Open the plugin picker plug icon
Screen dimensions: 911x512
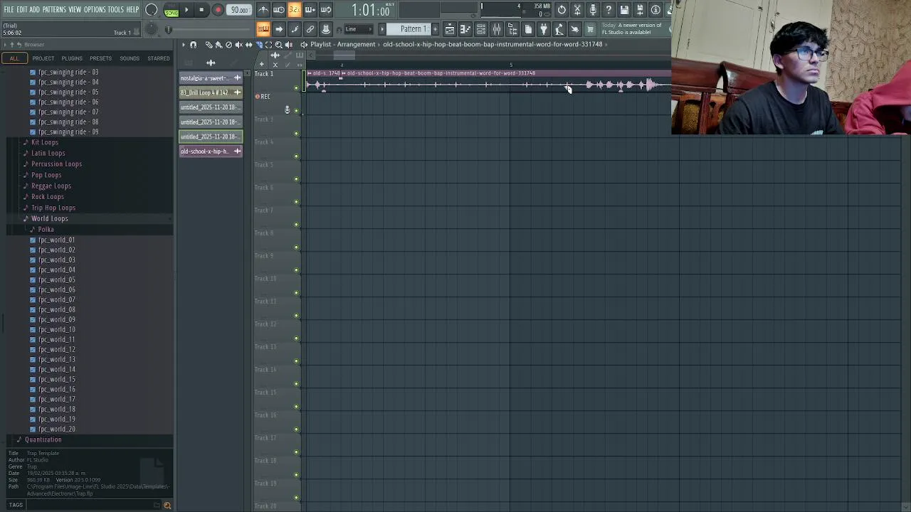point(544,29)
